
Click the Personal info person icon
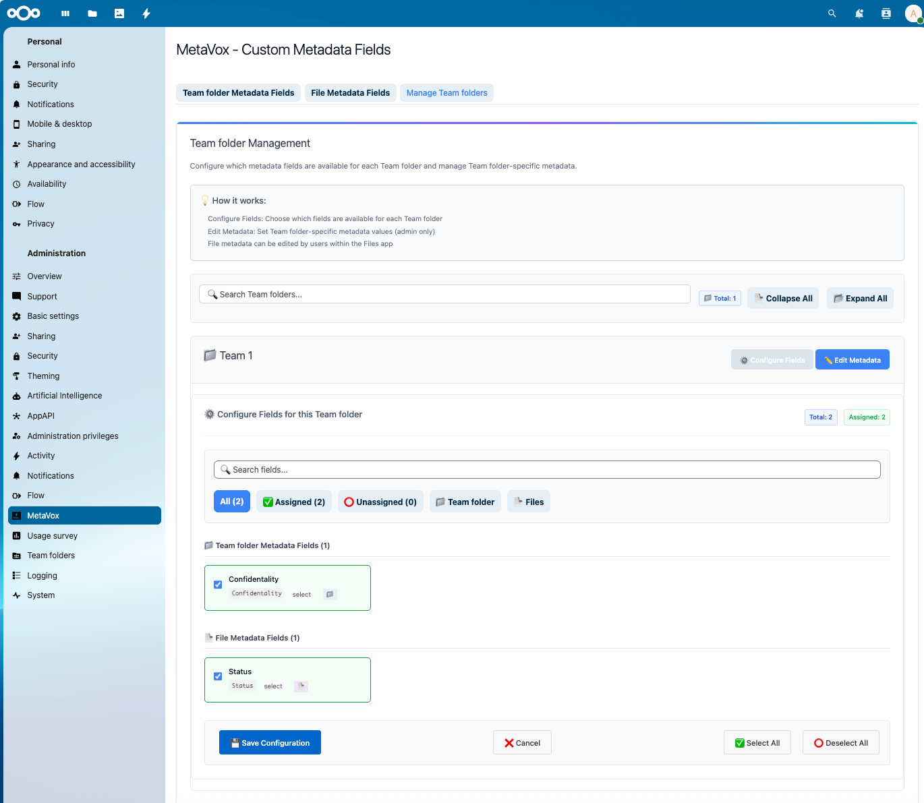point(17,65)
